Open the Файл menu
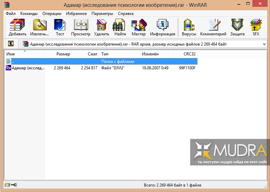This screenshot has height=192, width=270. coord(10,13)
